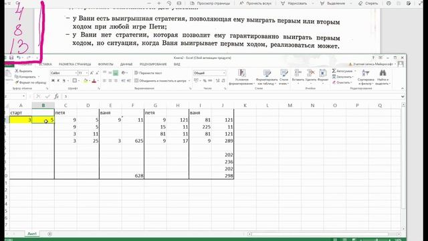Open ДАННЫЕ ribbon tab

pyautogui.click(x=126, y=64)
